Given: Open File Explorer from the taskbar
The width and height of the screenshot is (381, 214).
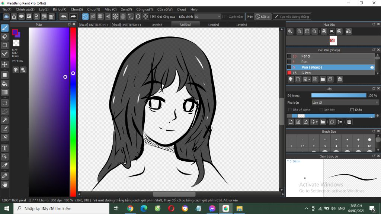Looking at the screenshot, I should click(x=239, y=208).
